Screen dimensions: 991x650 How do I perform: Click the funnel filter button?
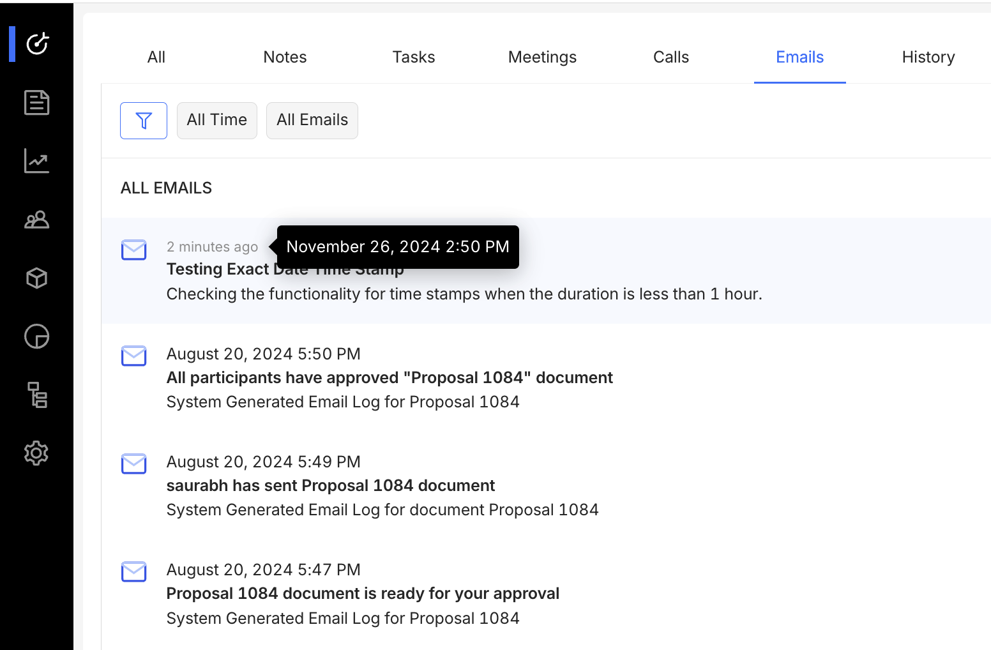tap(144, 121)
